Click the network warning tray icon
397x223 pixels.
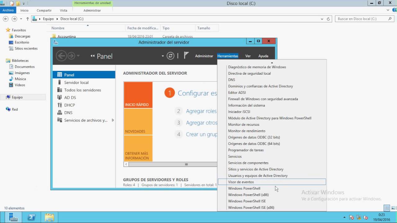[359, 217]
